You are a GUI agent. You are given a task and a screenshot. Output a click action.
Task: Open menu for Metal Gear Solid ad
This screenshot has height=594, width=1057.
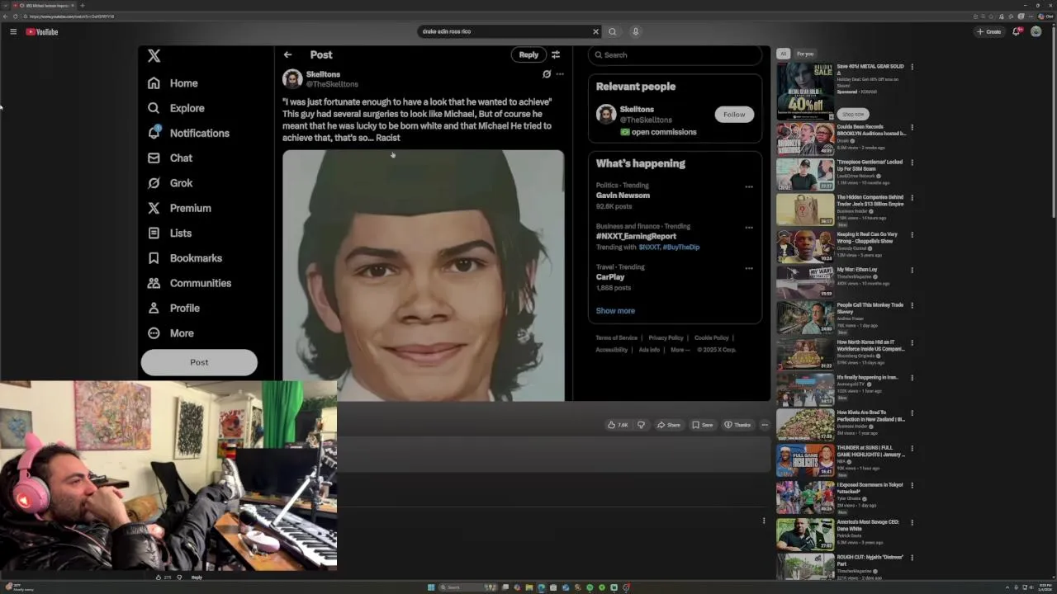pos(912,67)
